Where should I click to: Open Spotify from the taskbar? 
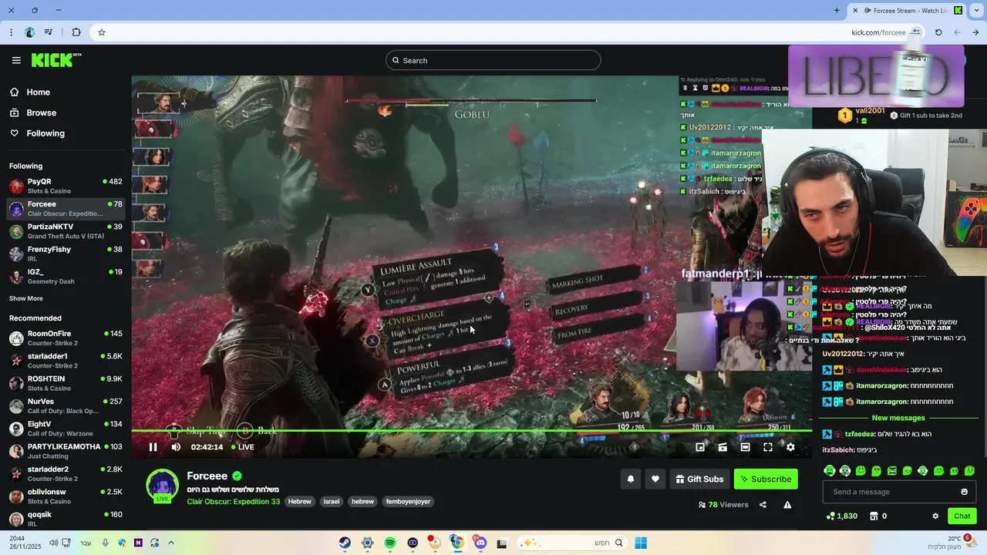pos(390,543)
